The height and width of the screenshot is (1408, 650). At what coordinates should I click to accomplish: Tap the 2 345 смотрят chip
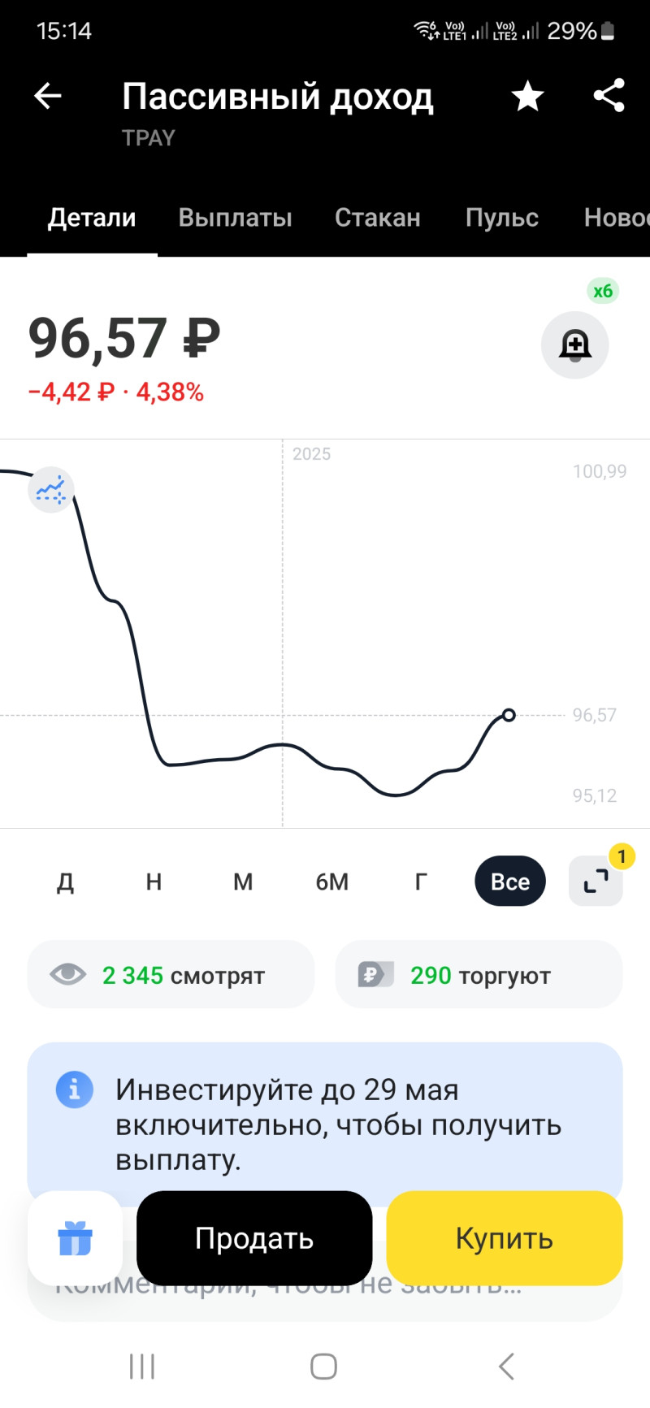[x=171, y=974]
